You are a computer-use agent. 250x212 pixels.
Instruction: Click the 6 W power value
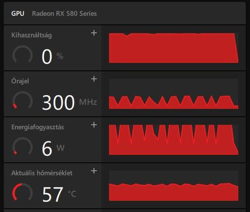click(53, 148)
